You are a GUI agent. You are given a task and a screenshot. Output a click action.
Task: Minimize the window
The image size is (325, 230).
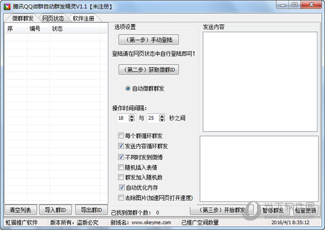(283, 5)
